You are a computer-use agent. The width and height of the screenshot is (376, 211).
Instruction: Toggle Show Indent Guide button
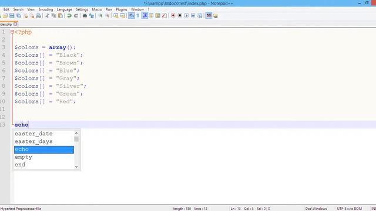point(145,16)
